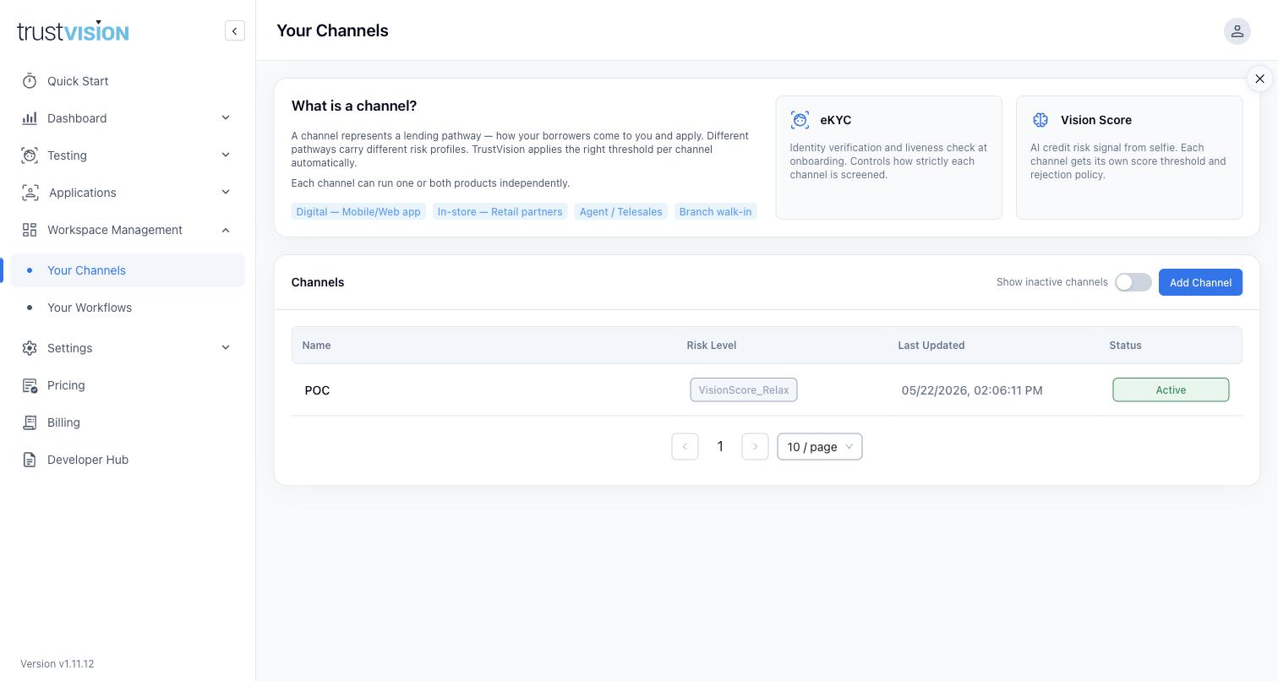
Task: Go to previous page of channels
Action: click(685, 447)
